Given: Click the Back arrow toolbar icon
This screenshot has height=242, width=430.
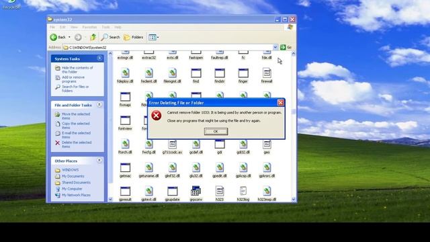Looking at the screenshot, I should tap(54, 37).
